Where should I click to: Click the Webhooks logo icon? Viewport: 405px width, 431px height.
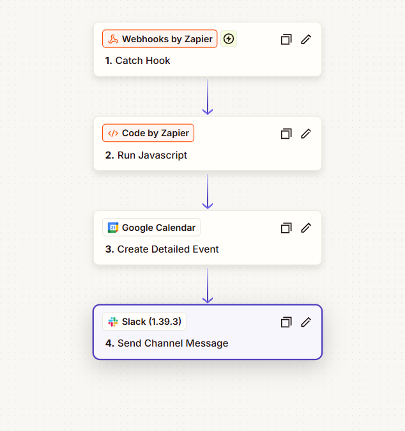[x=113, y=39]
